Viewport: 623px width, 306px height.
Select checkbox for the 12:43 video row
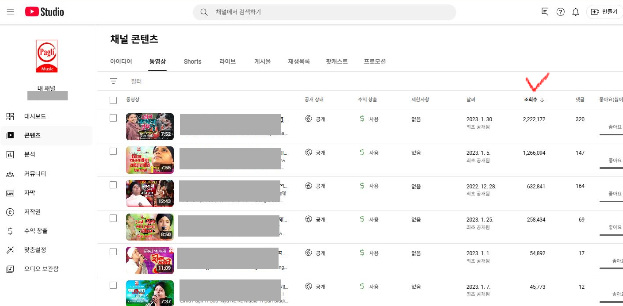coord(113,185)
